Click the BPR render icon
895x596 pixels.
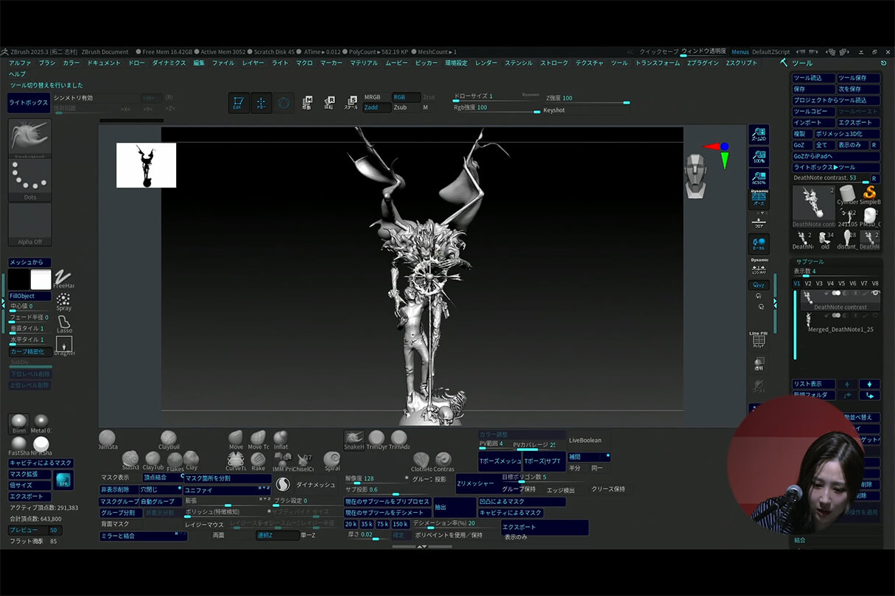tap(63, 480)
